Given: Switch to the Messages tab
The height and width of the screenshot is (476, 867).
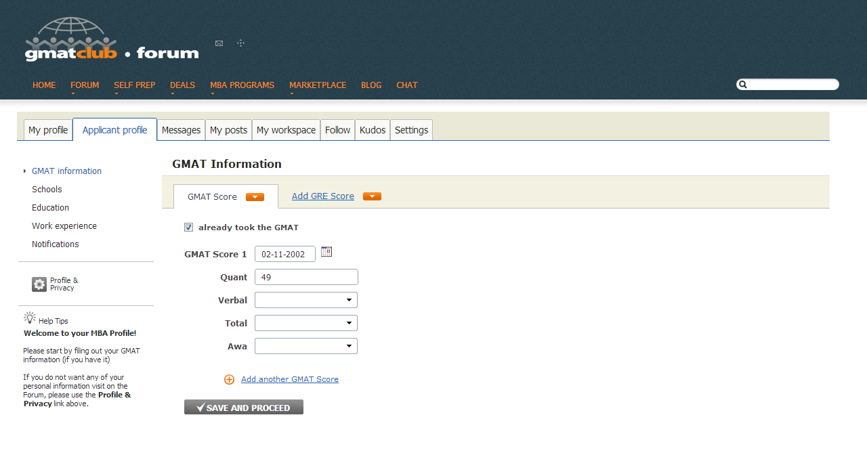Looking at the screenshot, I should point(181,130).
